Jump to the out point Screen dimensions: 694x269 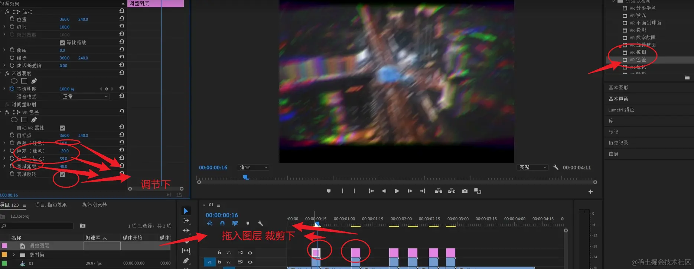(x=423, y=191)
